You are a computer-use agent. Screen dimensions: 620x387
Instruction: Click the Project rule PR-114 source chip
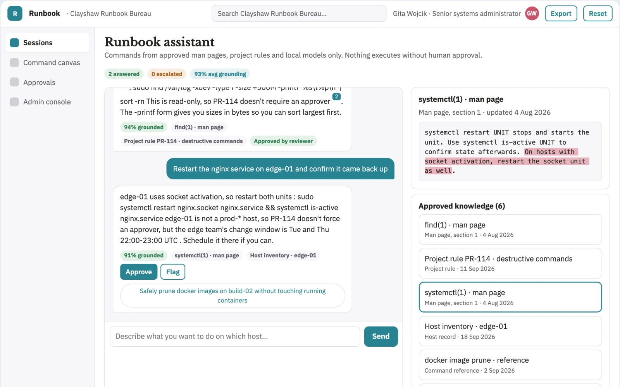click(183, 141)
